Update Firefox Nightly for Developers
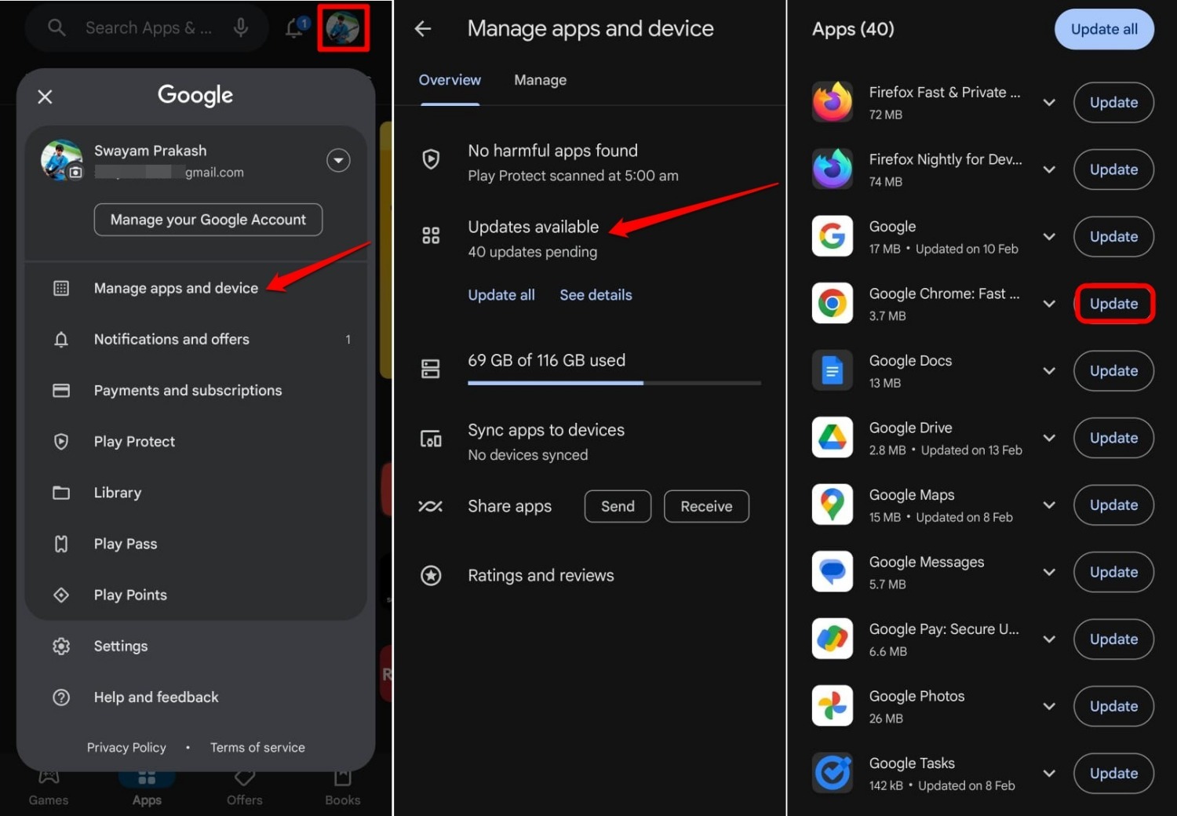Image resolution: width=1177 pixels, height=816 pixels. tap(1113, 169)
